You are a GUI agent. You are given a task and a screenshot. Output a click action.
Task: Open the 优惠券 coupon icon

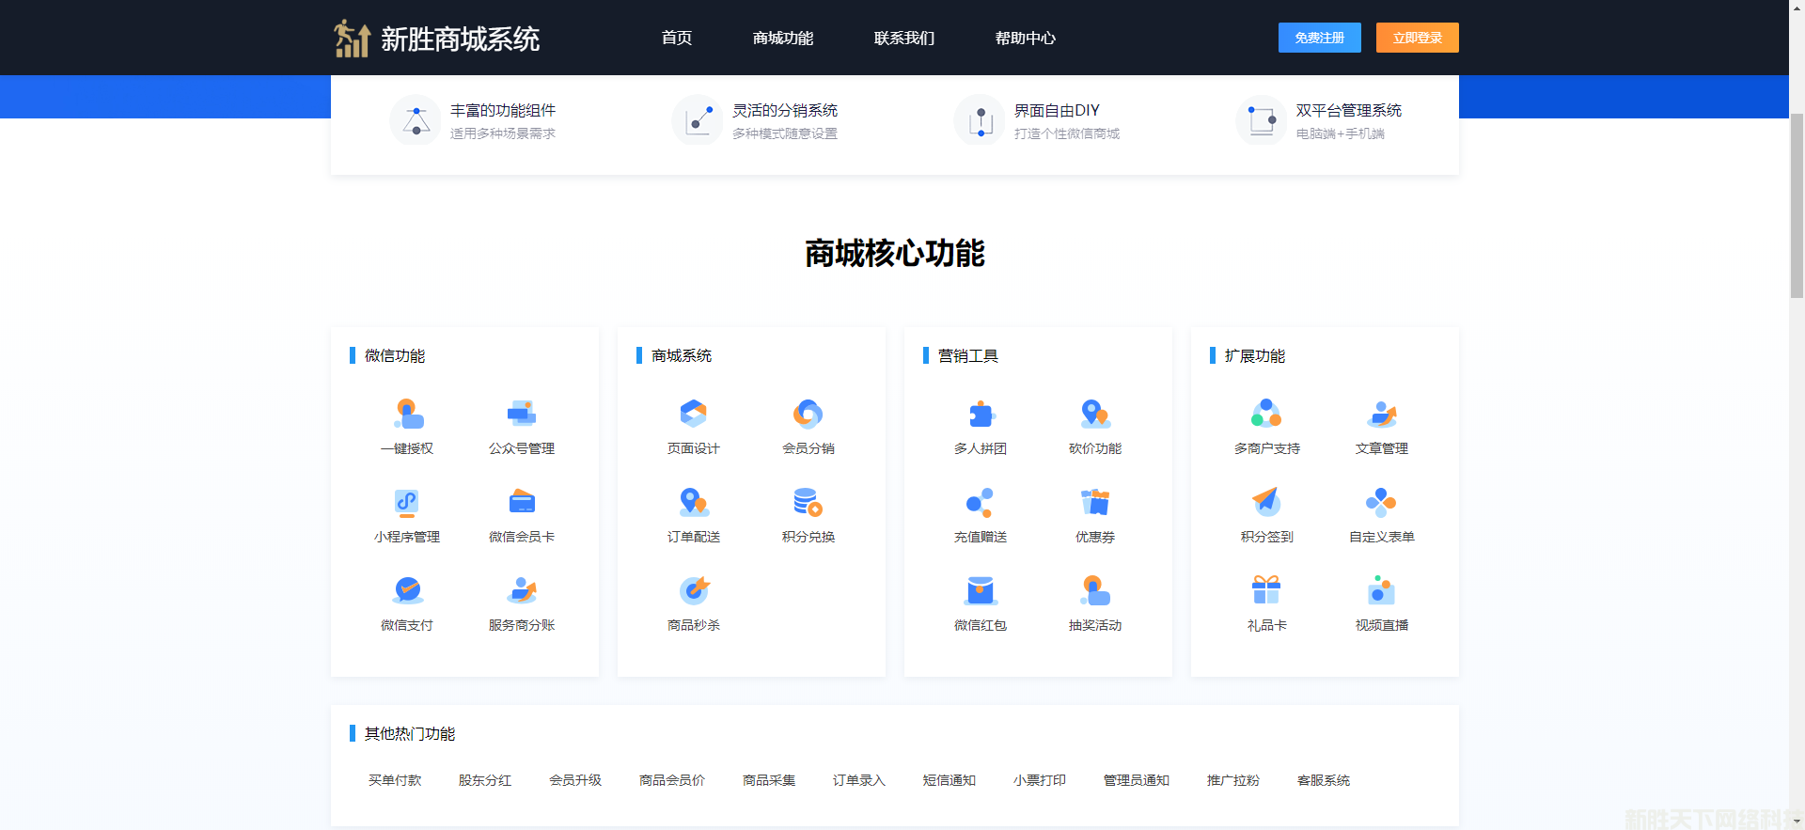coord(1095,502)
